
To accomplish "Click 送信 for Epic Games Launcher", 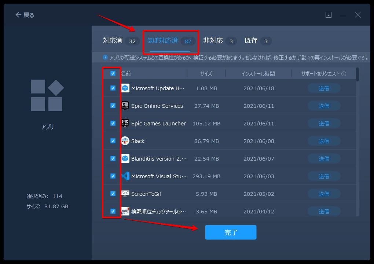I will [324, 124].
